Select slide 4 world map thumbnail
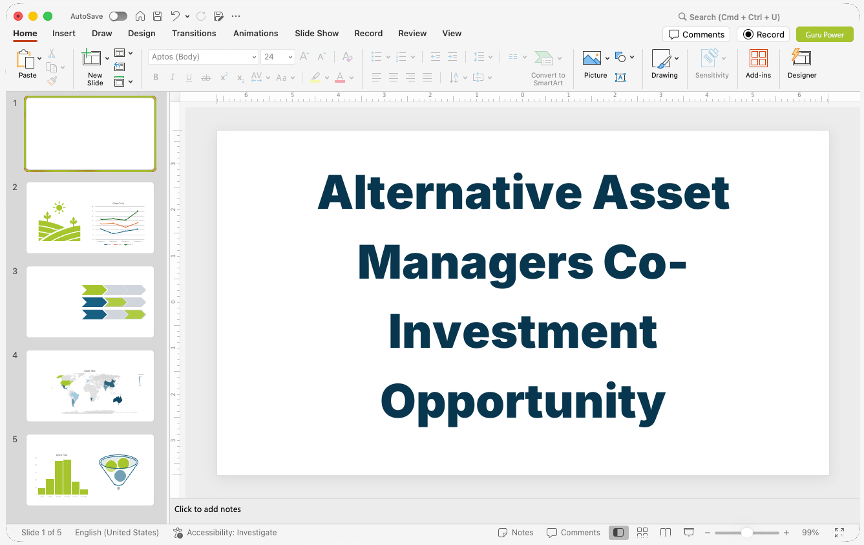 [90, 386]
